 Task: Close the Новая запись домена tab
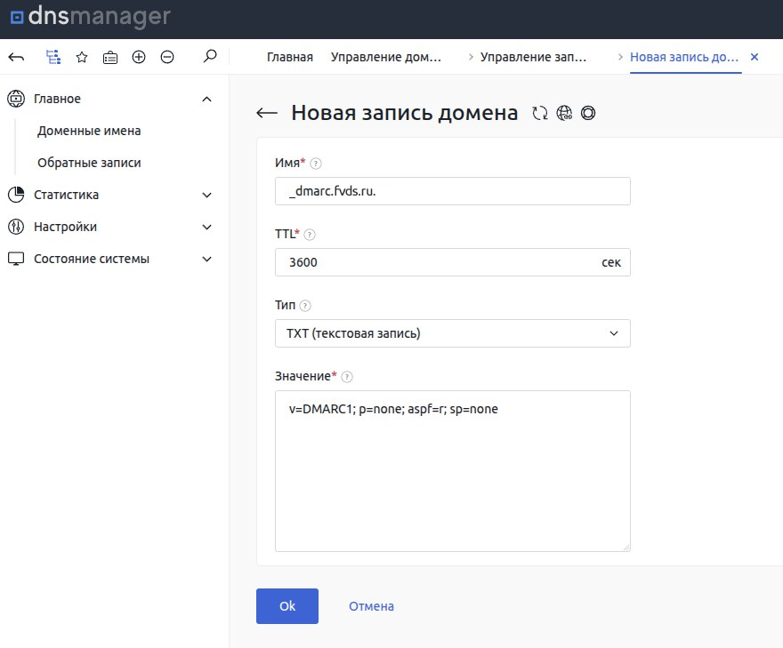click(755, 57)
